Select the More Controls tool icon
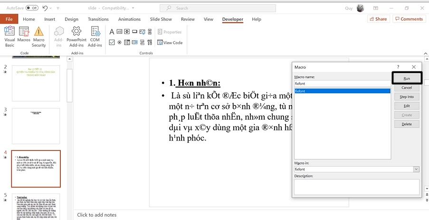The width and height of the screenshot is (429, 220). pos(149,42)
